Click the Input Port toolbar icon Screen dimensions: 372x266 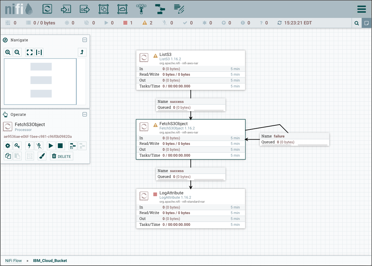click(66, 9)
